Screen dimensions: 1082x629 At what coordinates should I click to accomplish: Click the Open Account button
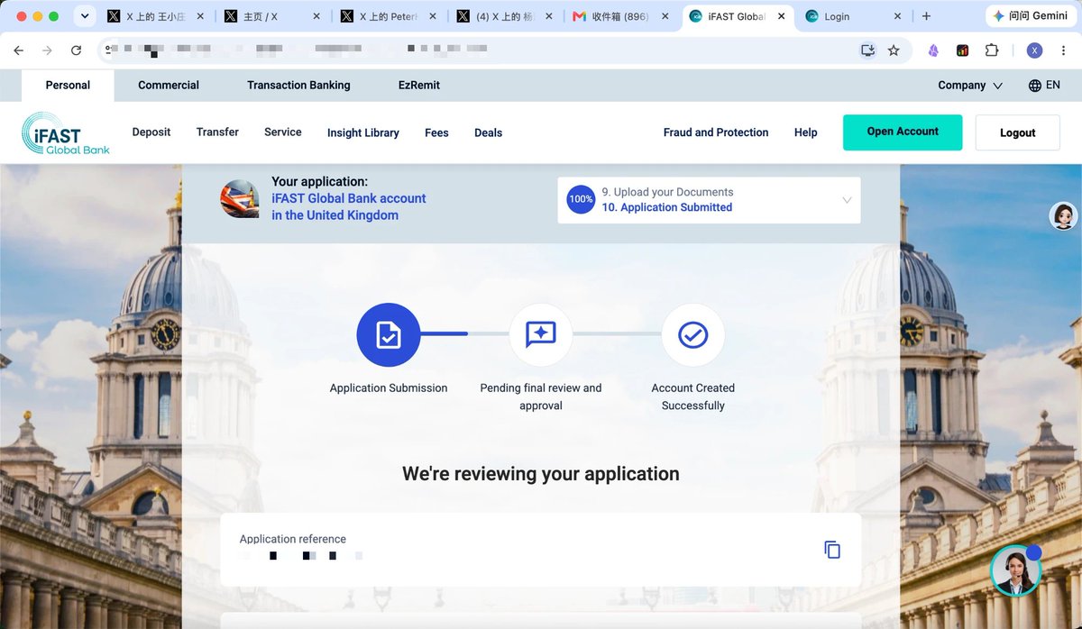tap(903, 132)
